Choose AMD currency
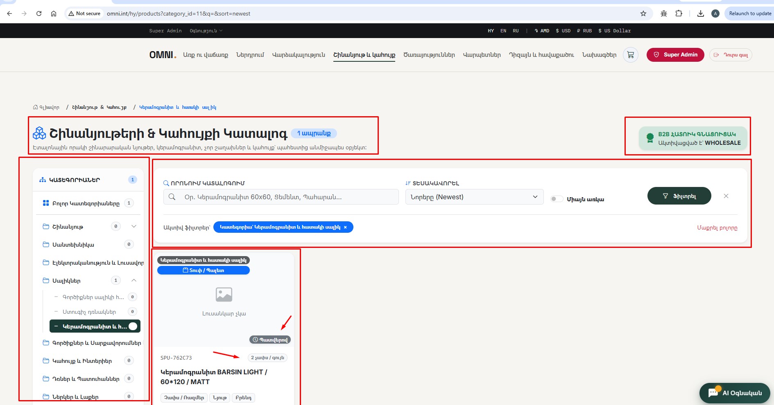The width and height of the screenshot is (774, 405). tap(542, 31)
